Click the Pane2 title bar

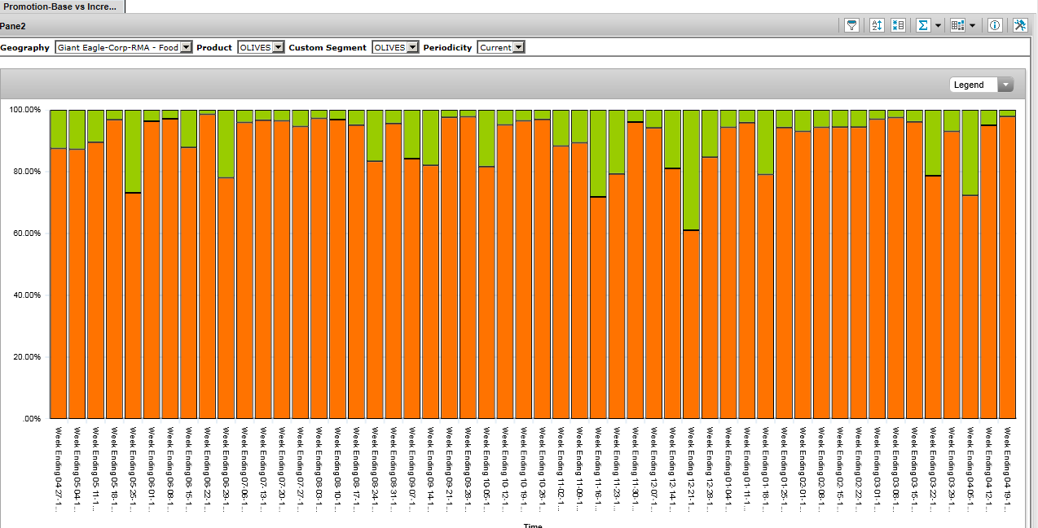coord(407,26)
